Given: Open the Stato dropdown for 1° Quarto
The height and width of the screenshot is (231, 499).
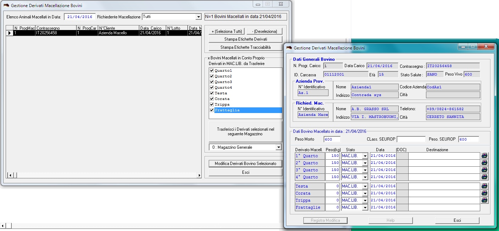Looking at the screenshot, I should 365,156.
